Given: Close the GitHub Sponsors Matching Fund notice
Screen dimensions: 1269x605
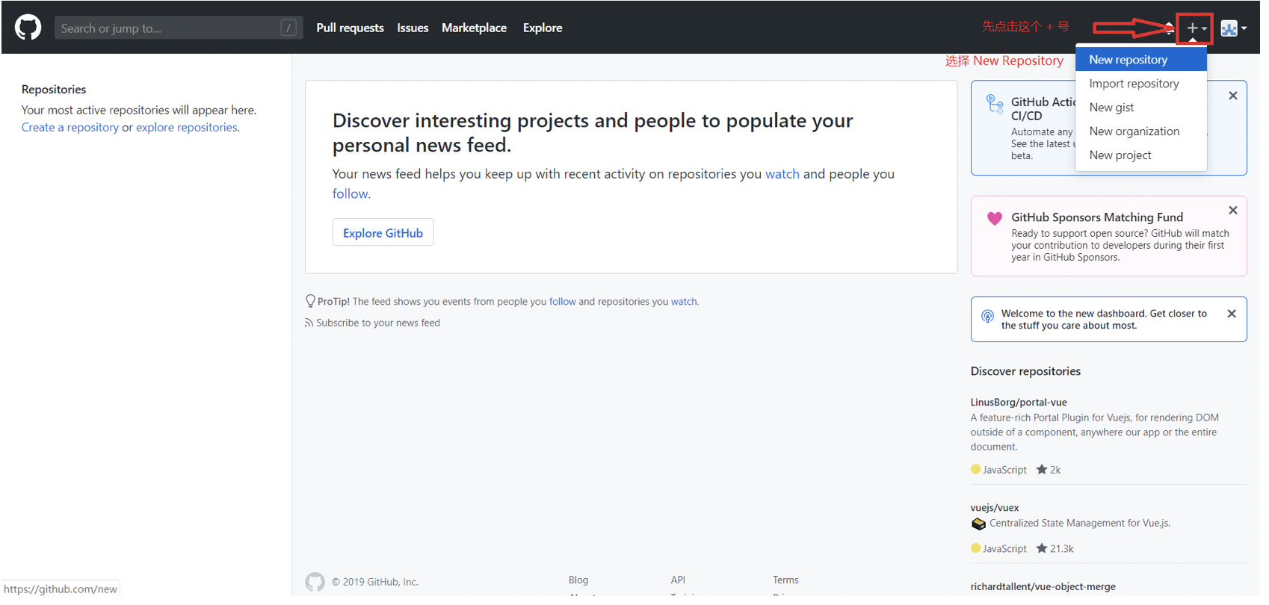Looking at the screenshot, I should point(1233,211).
